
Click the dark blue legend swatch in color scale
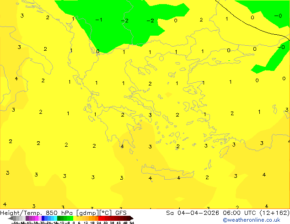[x=43, y=218]
